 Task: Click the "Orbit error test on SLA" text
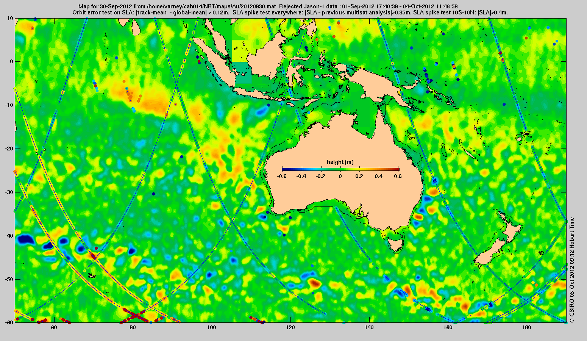pos(103,13)
